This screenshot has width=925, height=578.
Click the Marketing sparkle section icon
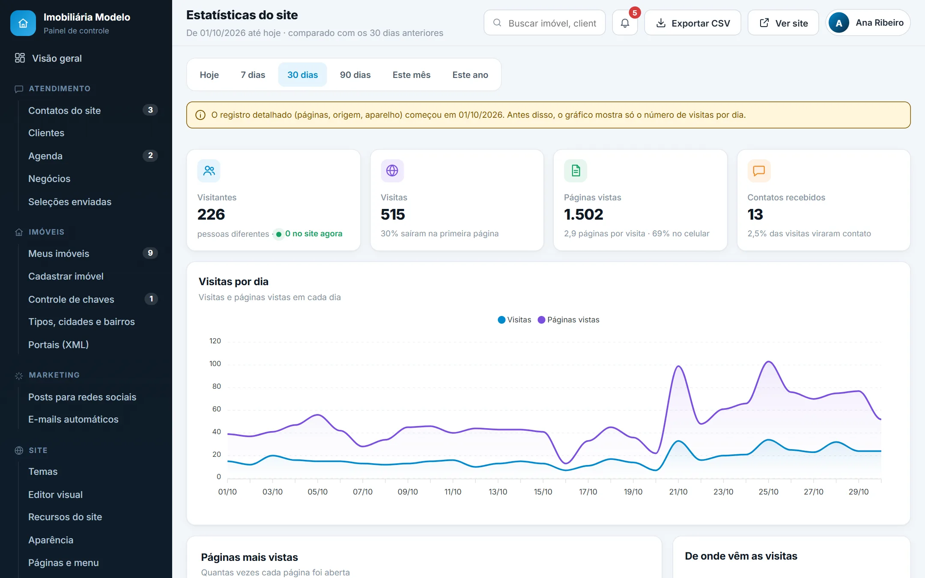[19, 375]
